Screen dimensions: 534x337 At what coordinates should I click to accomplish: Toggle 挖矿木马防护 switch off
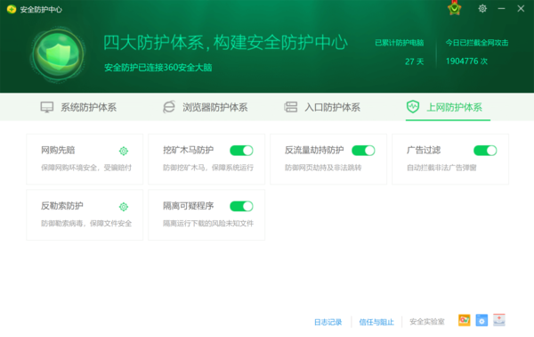(x=241, y=151)
